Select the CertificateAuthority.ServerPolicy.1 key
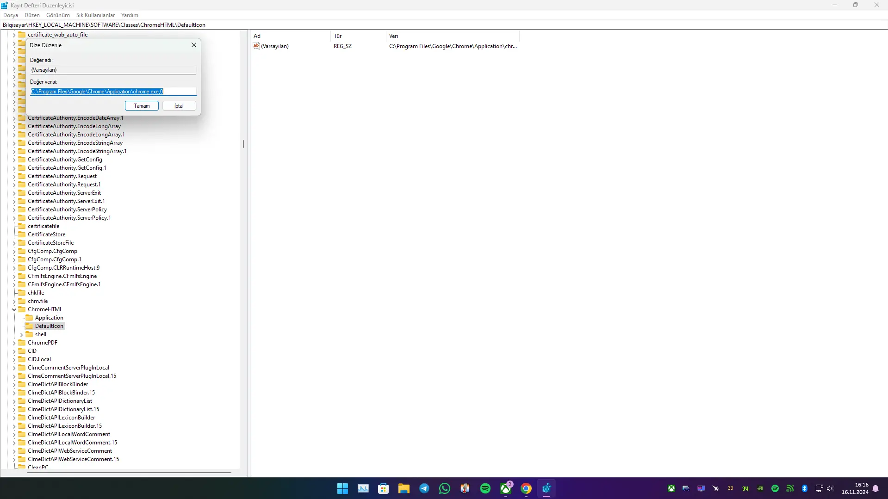Viewport: 888px width, 499px height. (69, 218)
